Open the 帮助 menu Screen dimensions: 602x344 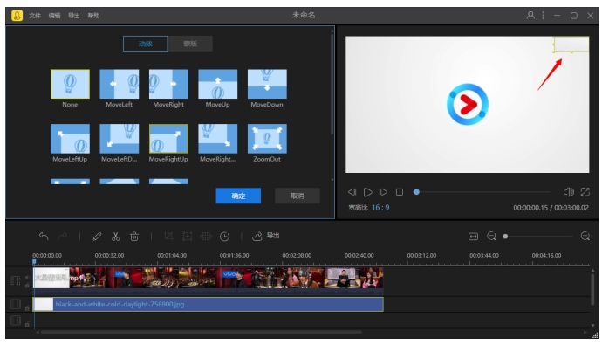click(93, 16)
